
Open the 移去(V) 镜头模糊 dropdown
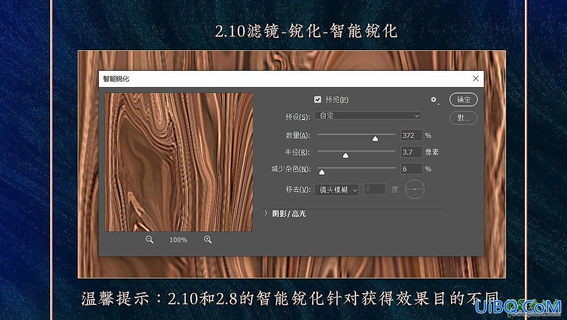tap(336, 190)
